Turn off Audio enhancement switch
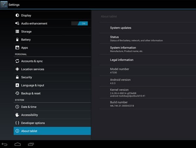 tap(79, 23)
